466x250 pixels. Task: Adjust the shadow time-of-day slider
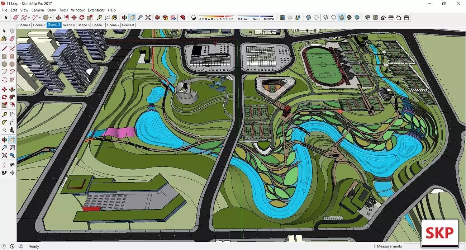tap(256, 17)
